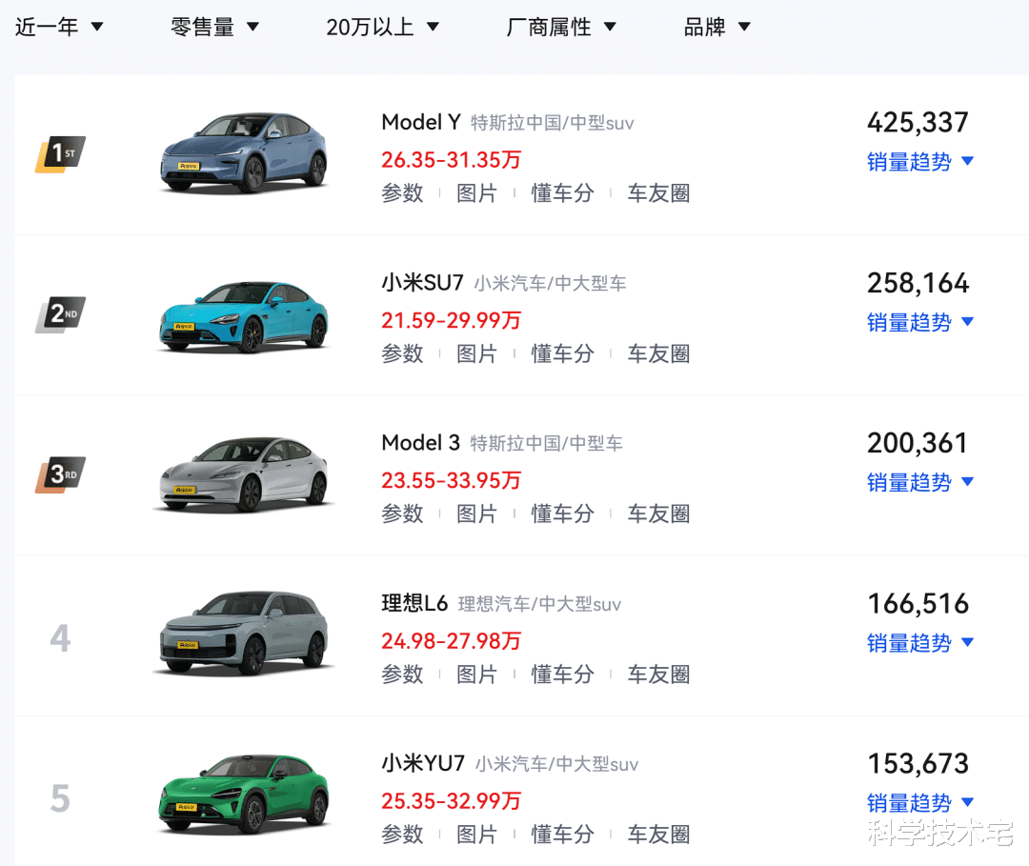Open the blue Model Y car image
Image resolution: width=1029 pixels, height=866 pixels.
coord(244,153)
